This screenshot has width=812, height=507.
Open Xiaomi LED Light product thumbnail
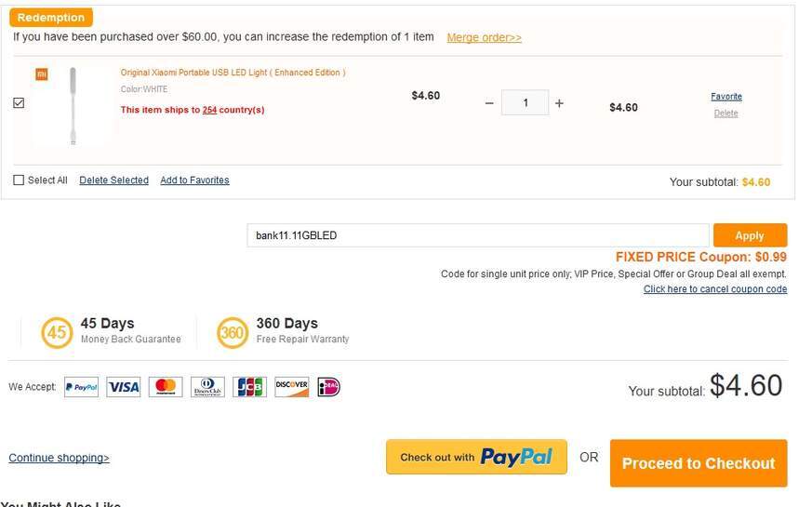click(73, 105)
